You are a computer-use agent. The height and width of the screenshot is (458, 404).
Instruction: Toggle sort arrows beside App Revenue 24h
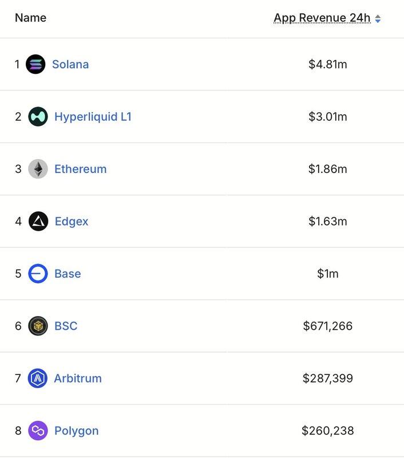pyautogui.click(x=378, y=18)
